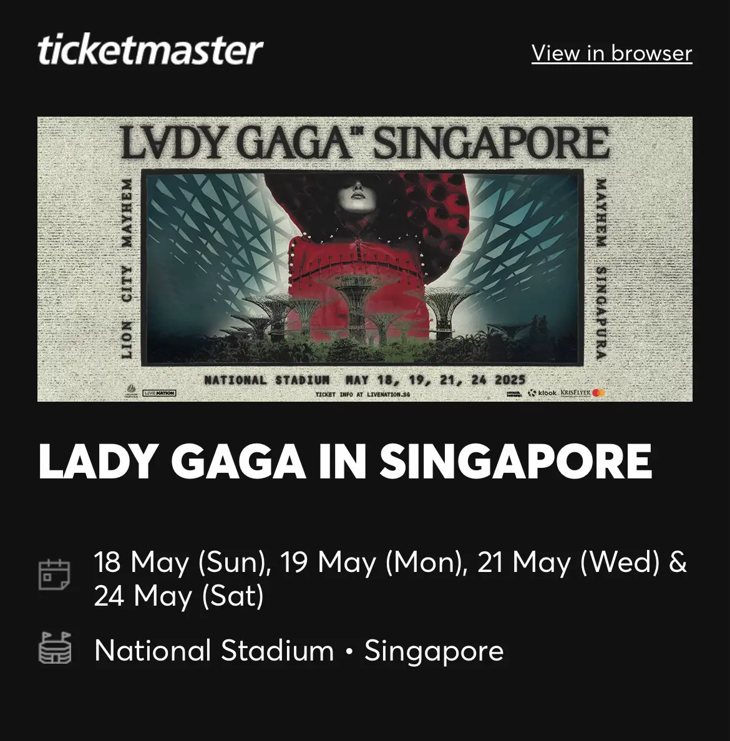The height and width of the screenshot is (741, 730).
Task: Click the ticketmaster logo
Action: pyautogui.click(x=150, y=50)
